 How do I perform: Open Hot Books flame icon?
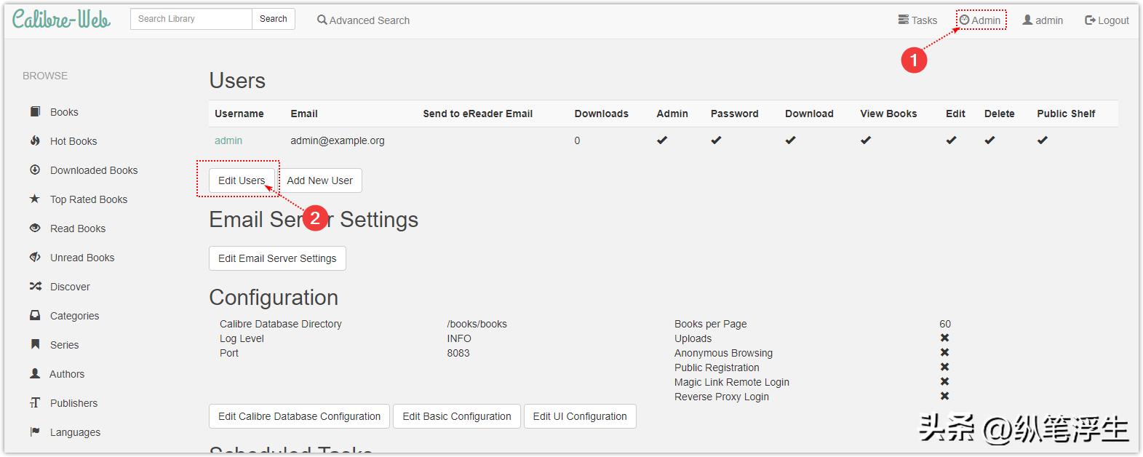pyautogui.click(x=35, y=140)
